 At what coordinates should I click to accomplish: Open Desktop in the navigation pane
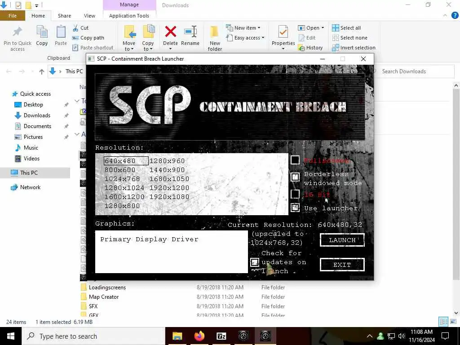pyautogui.click(x=33, y=104)
